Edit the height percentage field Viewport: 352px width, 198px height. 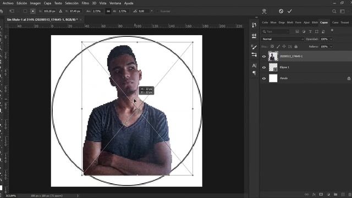(123, 11)
